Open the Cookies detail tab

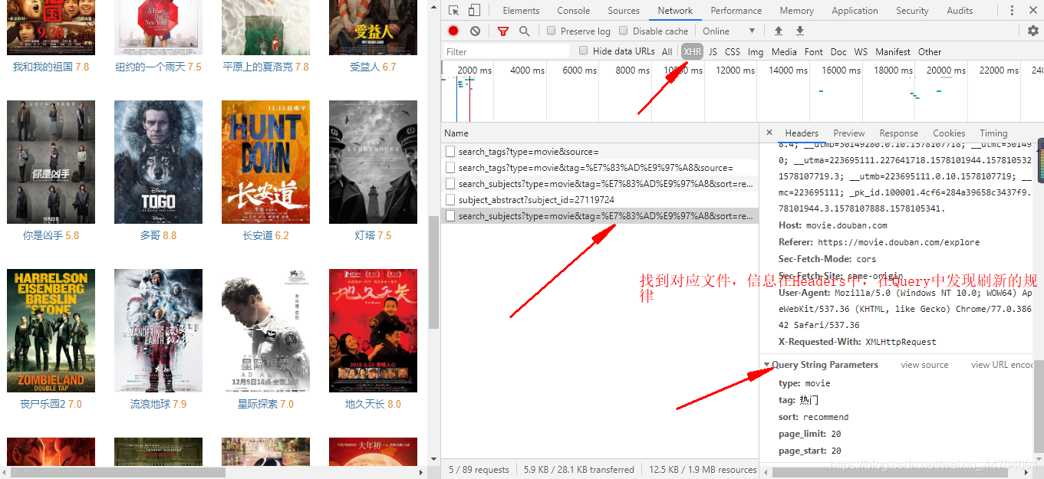click(x=949, y=133)
